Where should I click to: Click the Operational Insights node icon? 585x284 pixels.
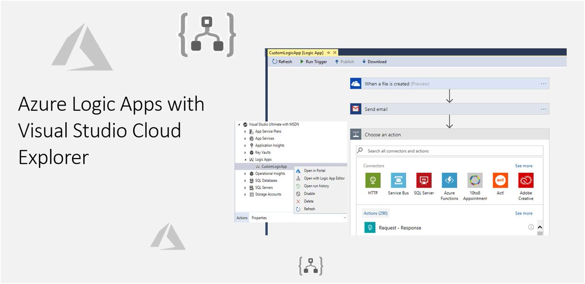(251, 174)
